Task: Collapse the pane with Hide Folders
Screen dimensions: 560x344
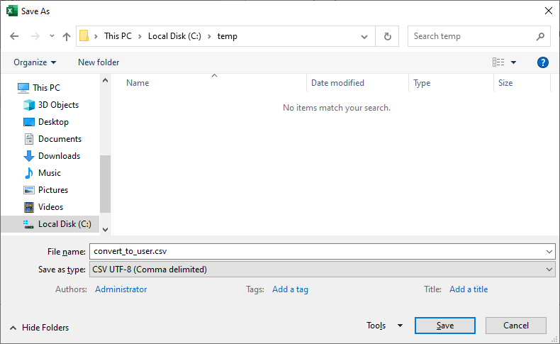Action: coord(40,328)
